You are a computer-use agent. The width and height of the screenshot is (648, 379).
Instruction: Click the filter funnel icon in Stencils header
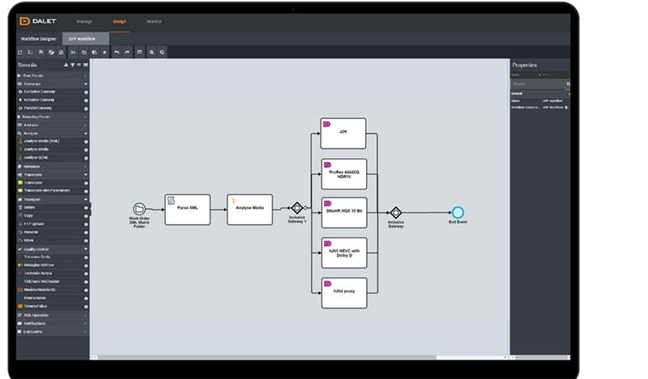coord(72,65)
